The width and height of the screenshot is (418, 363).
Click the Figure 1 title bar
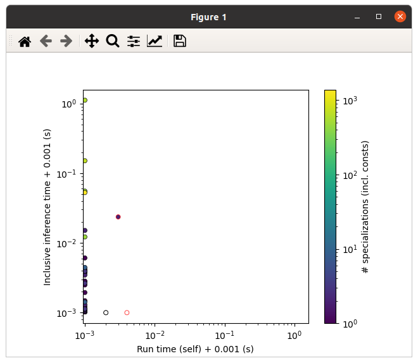click(x=208, y=17)
